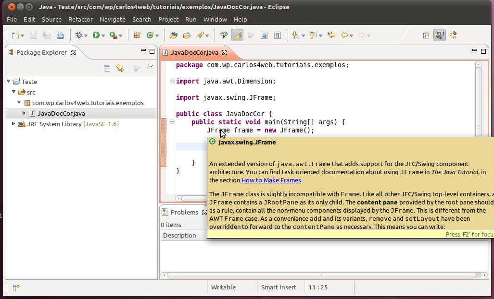This screenshot has width=494, height=299.
Task: Open the Edit menu
Action: [29, 20]
